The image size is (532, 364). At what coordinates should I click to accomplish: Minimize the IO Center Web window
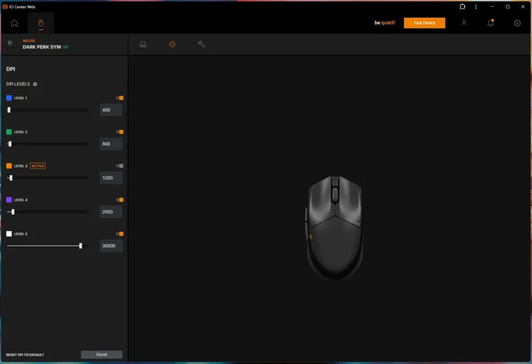tap(492, 6)
